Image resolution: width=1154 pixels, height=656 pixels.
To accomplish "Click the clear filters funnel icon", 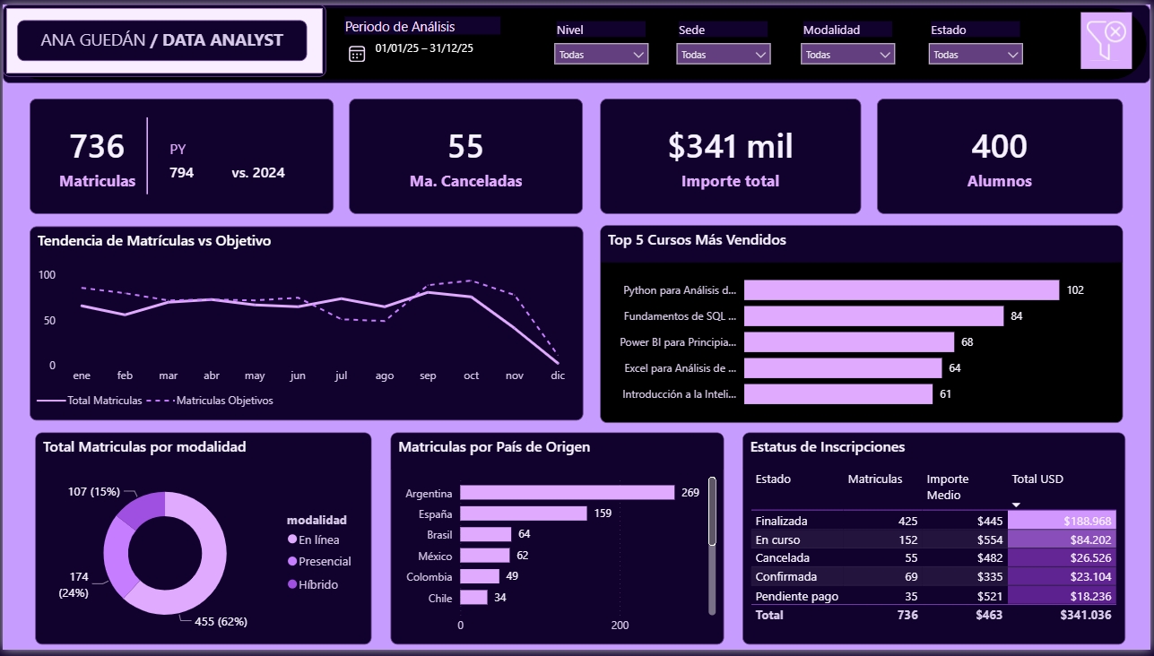I will [1106, 40].
